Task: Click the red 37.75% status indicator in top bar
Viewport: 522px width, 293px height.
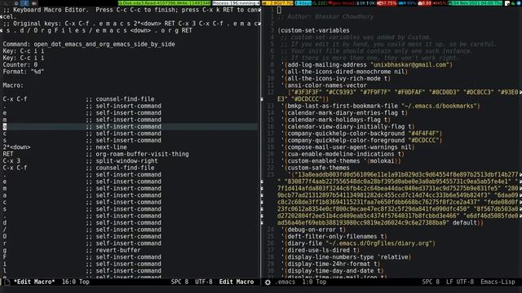Action: pyautogui.click(x=387, y=3)
